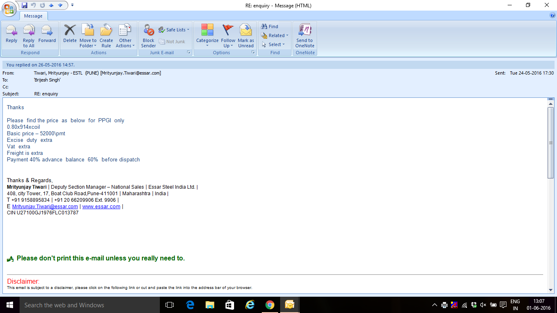Screen dimensions: 557x313
Task: Open the Office button menu
Action: click(9, 9)
